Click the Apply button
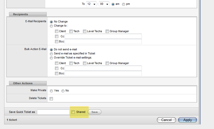 coord(188,120)
